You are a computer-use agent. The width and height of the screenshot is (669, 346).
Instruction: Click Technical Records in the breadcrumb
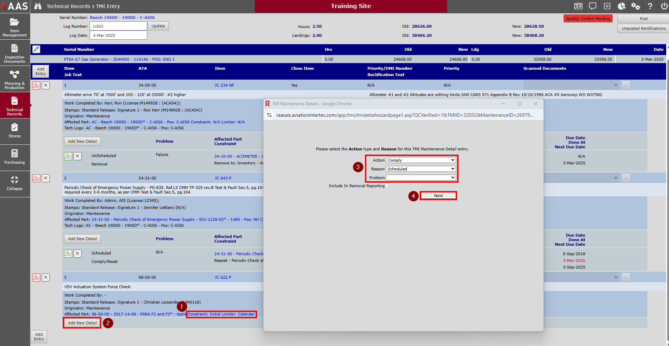[x=68, y=6]
